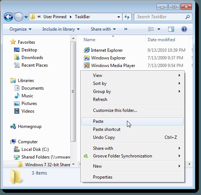Open the view options dropdown arrow
The width and height of the screenshot is (201, 195).
(159, 29)
